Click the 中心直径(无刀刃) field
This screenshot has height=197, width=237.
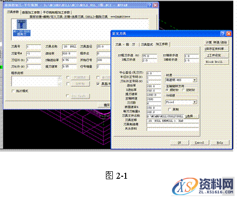coord(154,73)
